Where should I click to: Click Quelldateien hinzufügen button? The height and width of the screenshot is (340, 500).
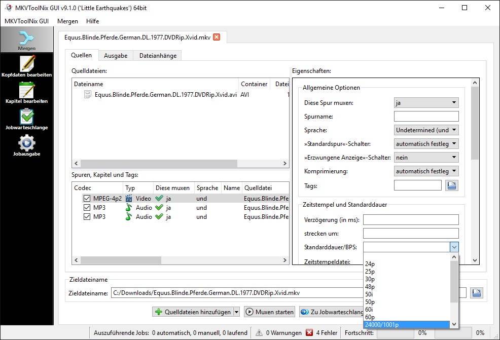coord(193,312)
